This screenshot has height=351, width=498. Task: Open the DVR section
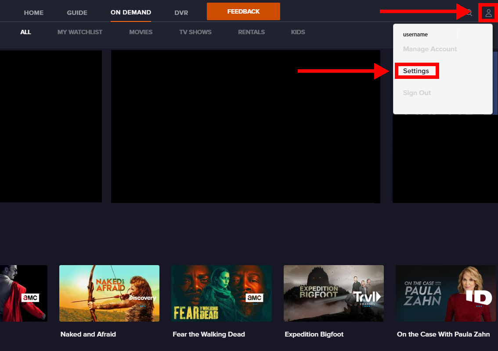tap(181, 13)
